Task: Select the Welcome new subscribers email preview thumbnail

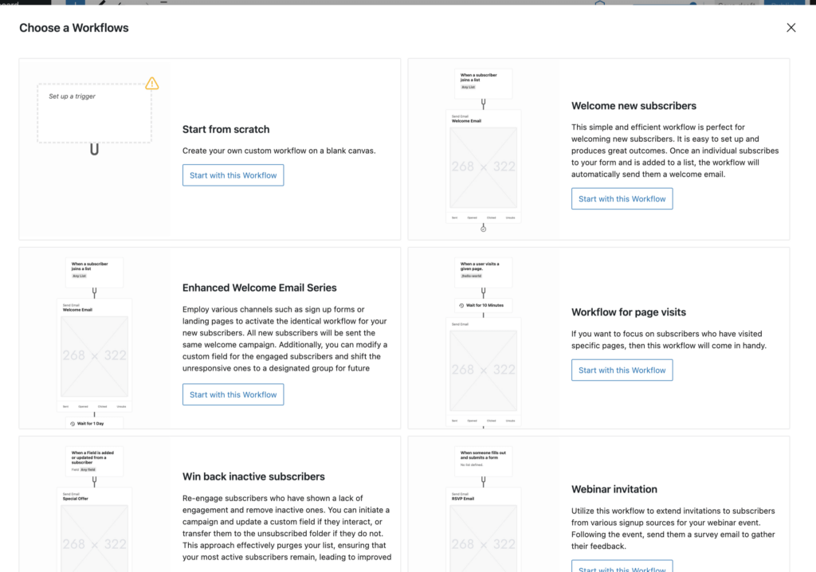Action: pos(483,167)
